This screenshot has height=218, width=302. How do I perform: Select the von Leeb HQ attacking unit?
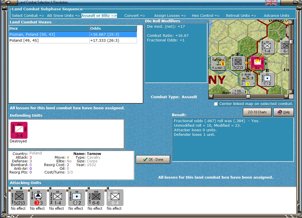[19, 198]
